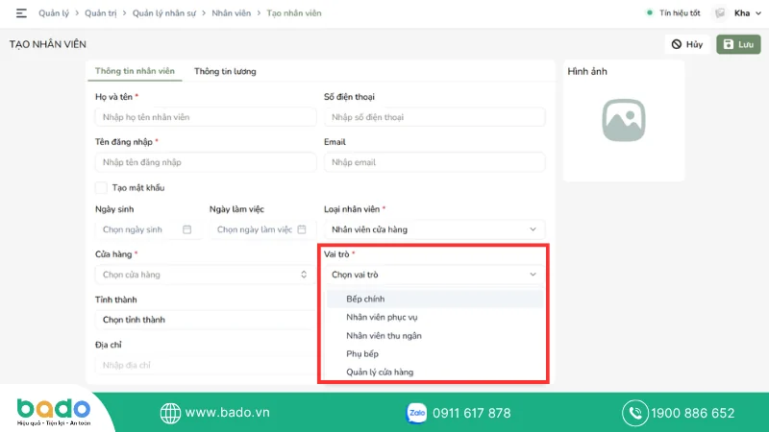
Task: Click the bado logo
Action: (x=54, y=412)
